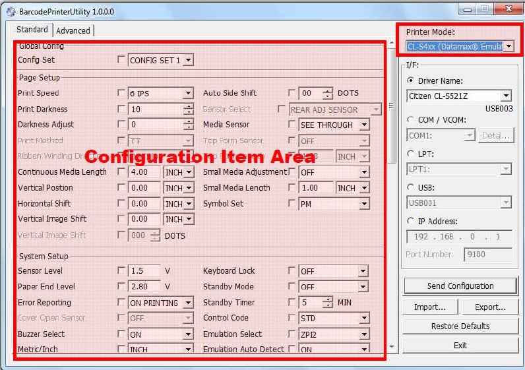Enable the Print Speed checkbox
525x370 pixels.
pyautogui.click(x=121, y=94)
